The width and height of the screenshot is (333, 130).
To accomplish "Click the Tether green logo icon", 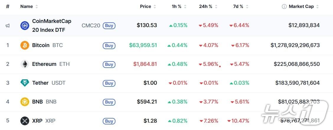I will 25,83.
